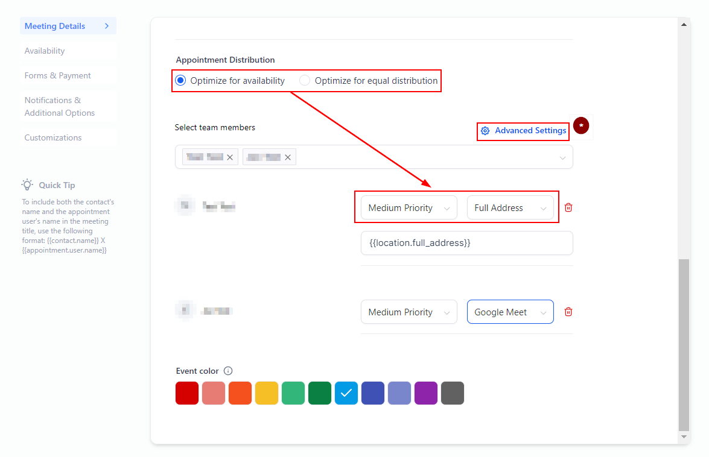The height and width of the screenshot is (457, 709).
Task: Open the Availability section
Action: pos(45,51)
